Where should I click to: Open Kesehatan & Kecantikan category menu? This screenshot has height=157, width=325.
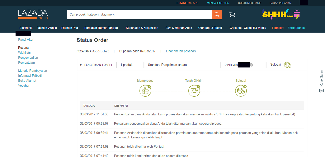(142, 28)
